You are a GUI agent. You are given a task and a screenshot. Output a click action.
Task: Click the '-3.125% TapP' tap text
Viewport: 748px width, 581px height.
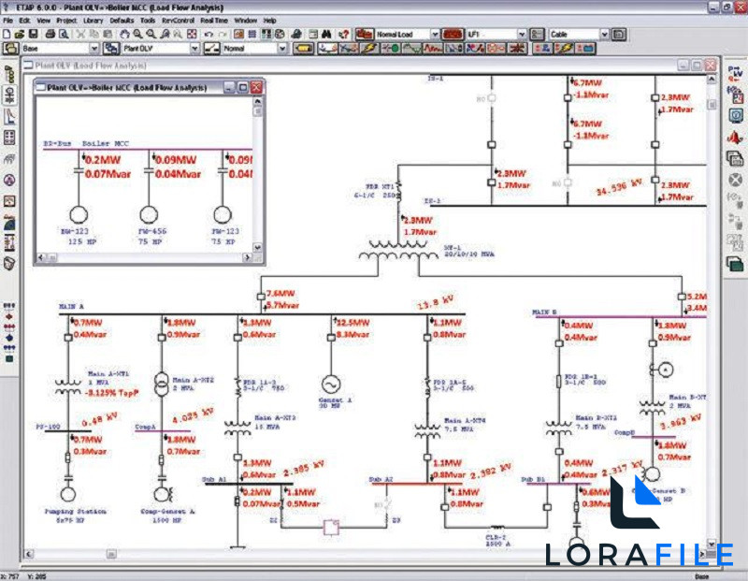pos(111,393)
